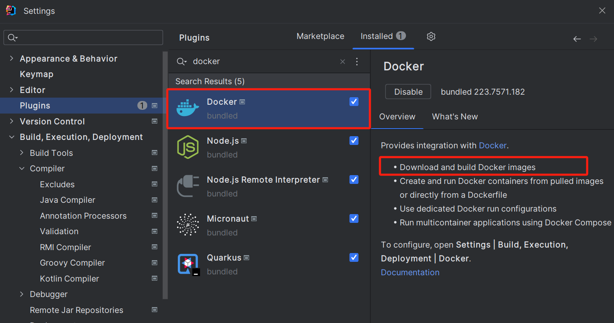Click the project-level icon beside Java Compiler
The height and width of the screenshot is (323, 614).
coord(155,200)
